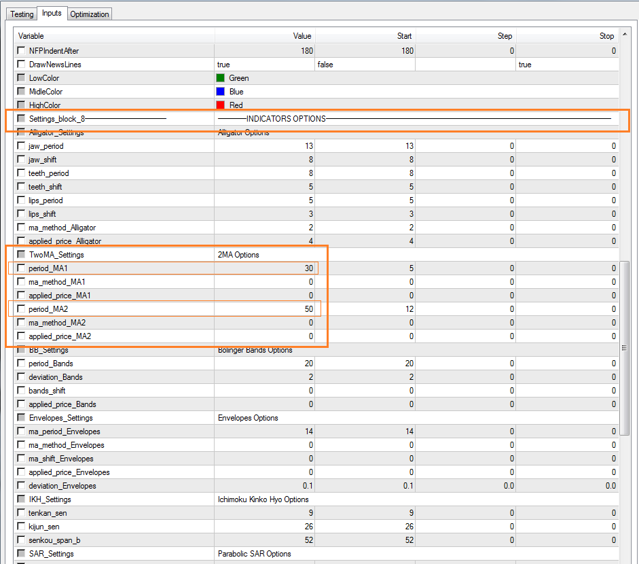
Task: Select the Inputs tab
Action: [x=52, y=13]
